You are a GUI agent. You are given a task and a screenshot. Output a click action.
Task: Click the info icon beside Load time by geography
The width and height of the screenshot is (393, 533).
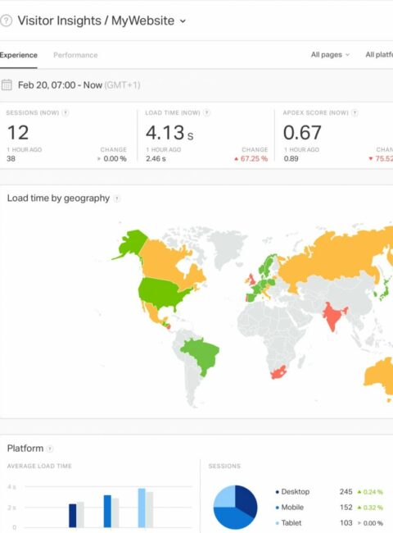coord(117,198)
